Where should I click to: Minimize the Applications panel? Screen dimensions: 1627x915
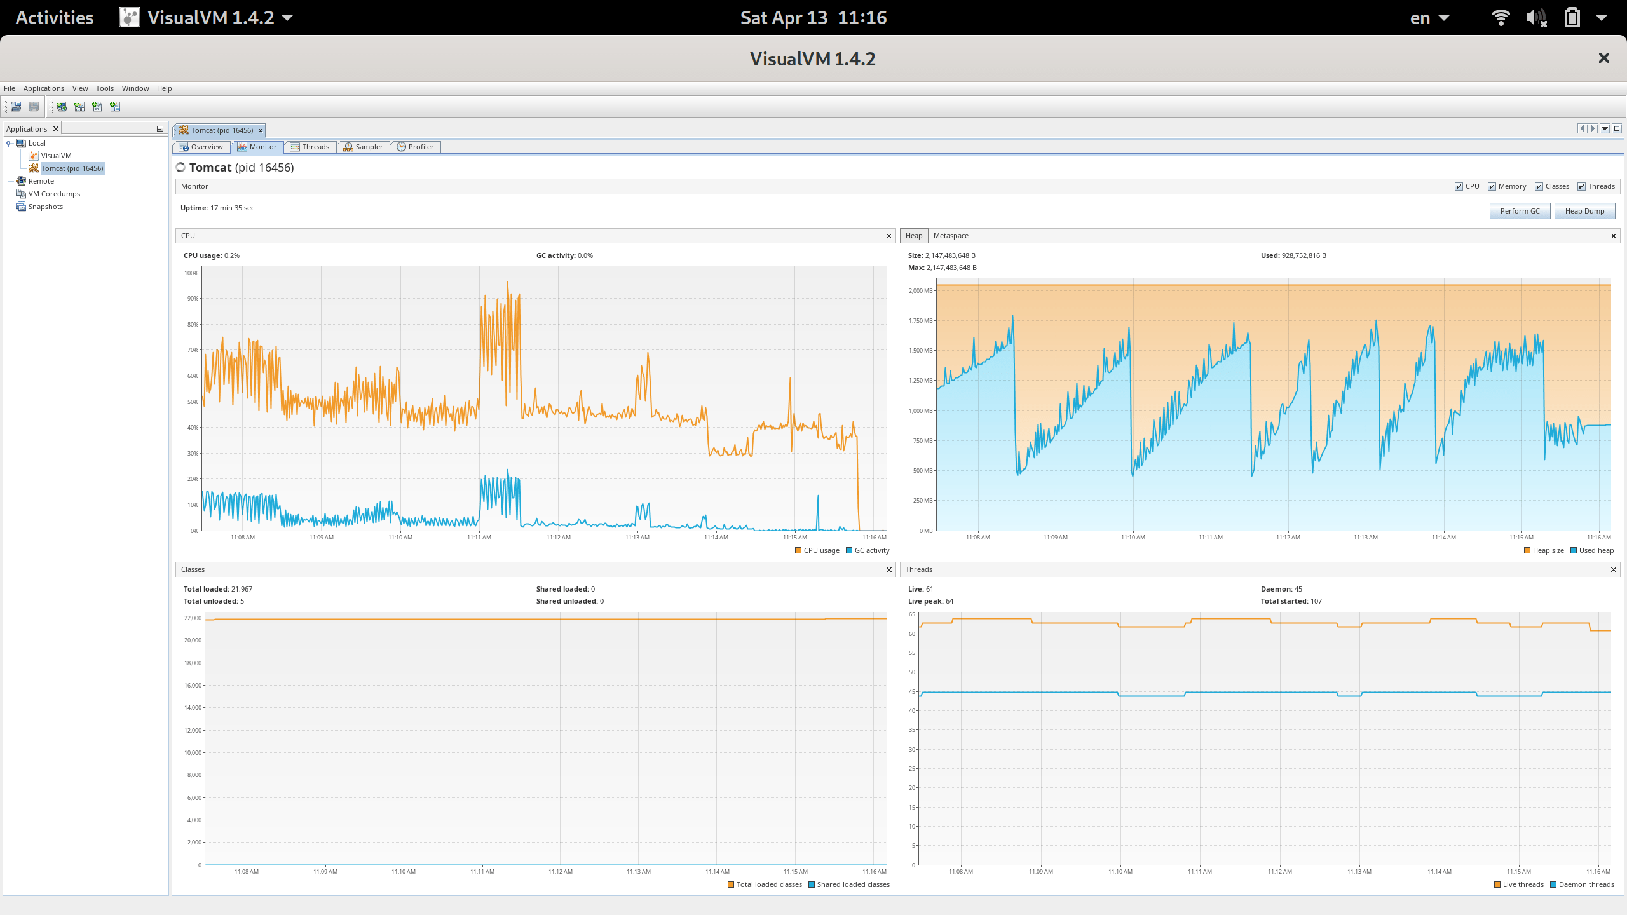point(160,129)
